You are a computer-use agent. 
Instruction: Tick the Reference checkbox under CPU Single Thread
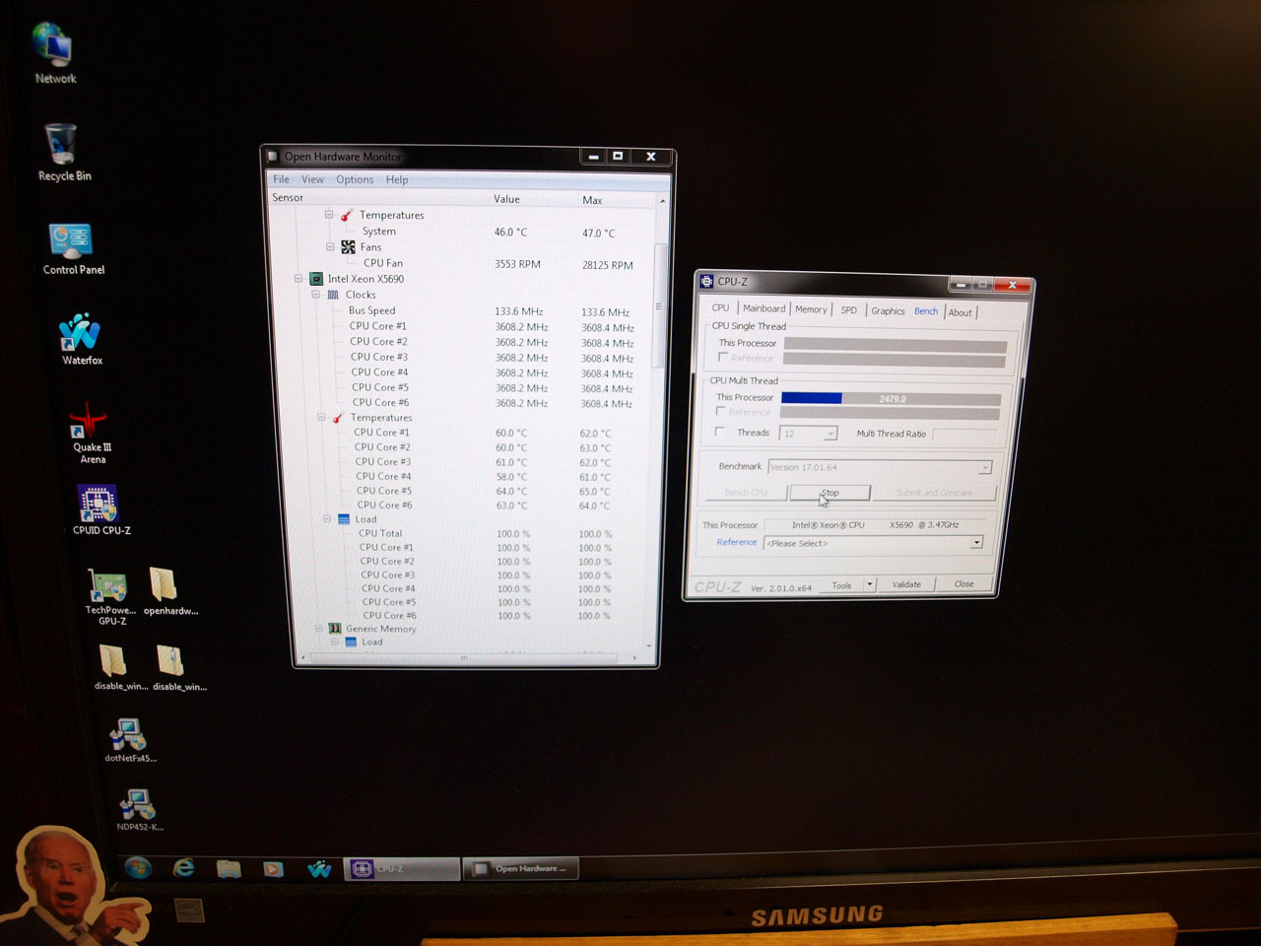[723, 358]
